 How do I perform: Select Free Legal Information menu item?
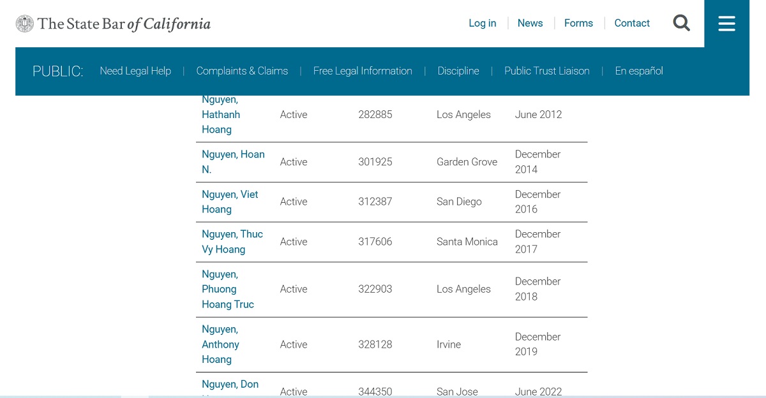pyautogui.click(x=363, y=71)
